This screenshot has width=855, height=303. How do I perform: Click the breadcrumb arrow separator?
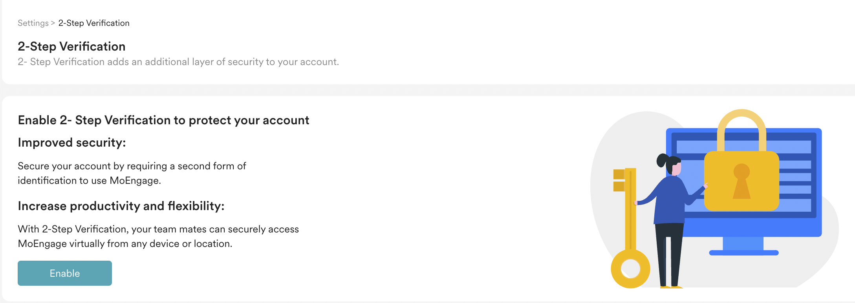tap(53, 23)
